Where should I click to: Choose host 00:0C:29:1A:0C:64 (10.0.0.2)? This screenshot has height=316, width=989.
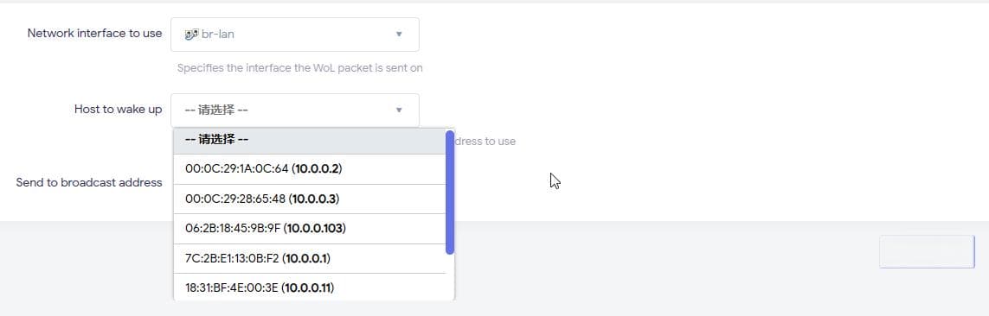(x=310, y=168)
